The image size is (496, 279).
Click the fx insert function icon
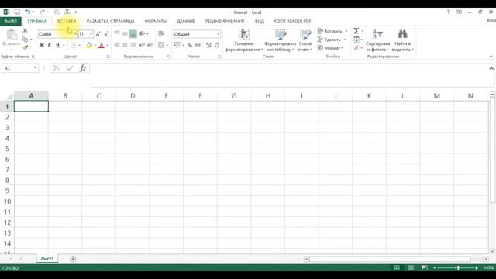tap(83, 68)
